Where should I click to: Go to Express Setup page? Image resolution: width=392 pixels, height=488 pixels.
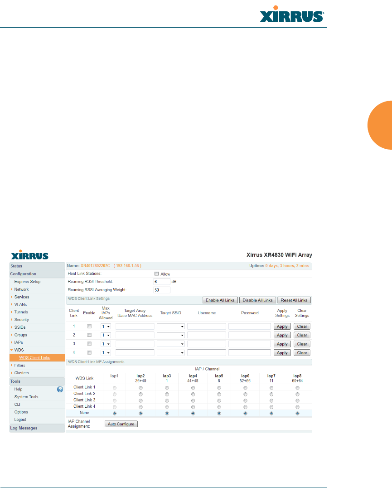click(27, 282)
